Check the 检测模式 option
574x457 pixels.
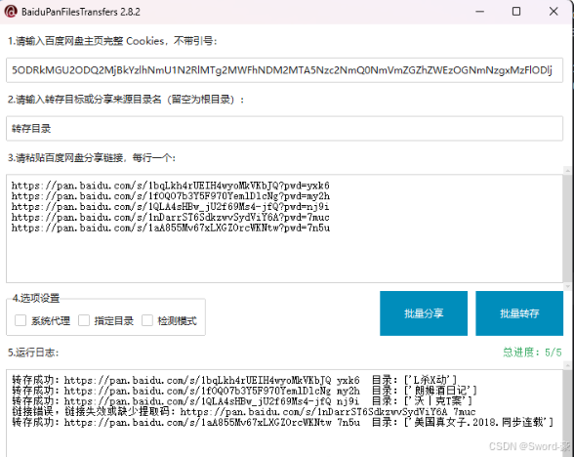tap(147, 320)
